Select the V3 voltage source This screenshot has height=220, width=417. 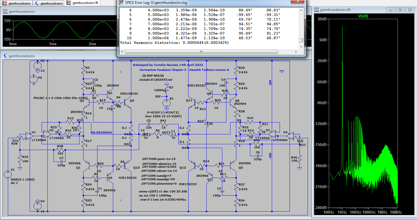tap(38, 66)
